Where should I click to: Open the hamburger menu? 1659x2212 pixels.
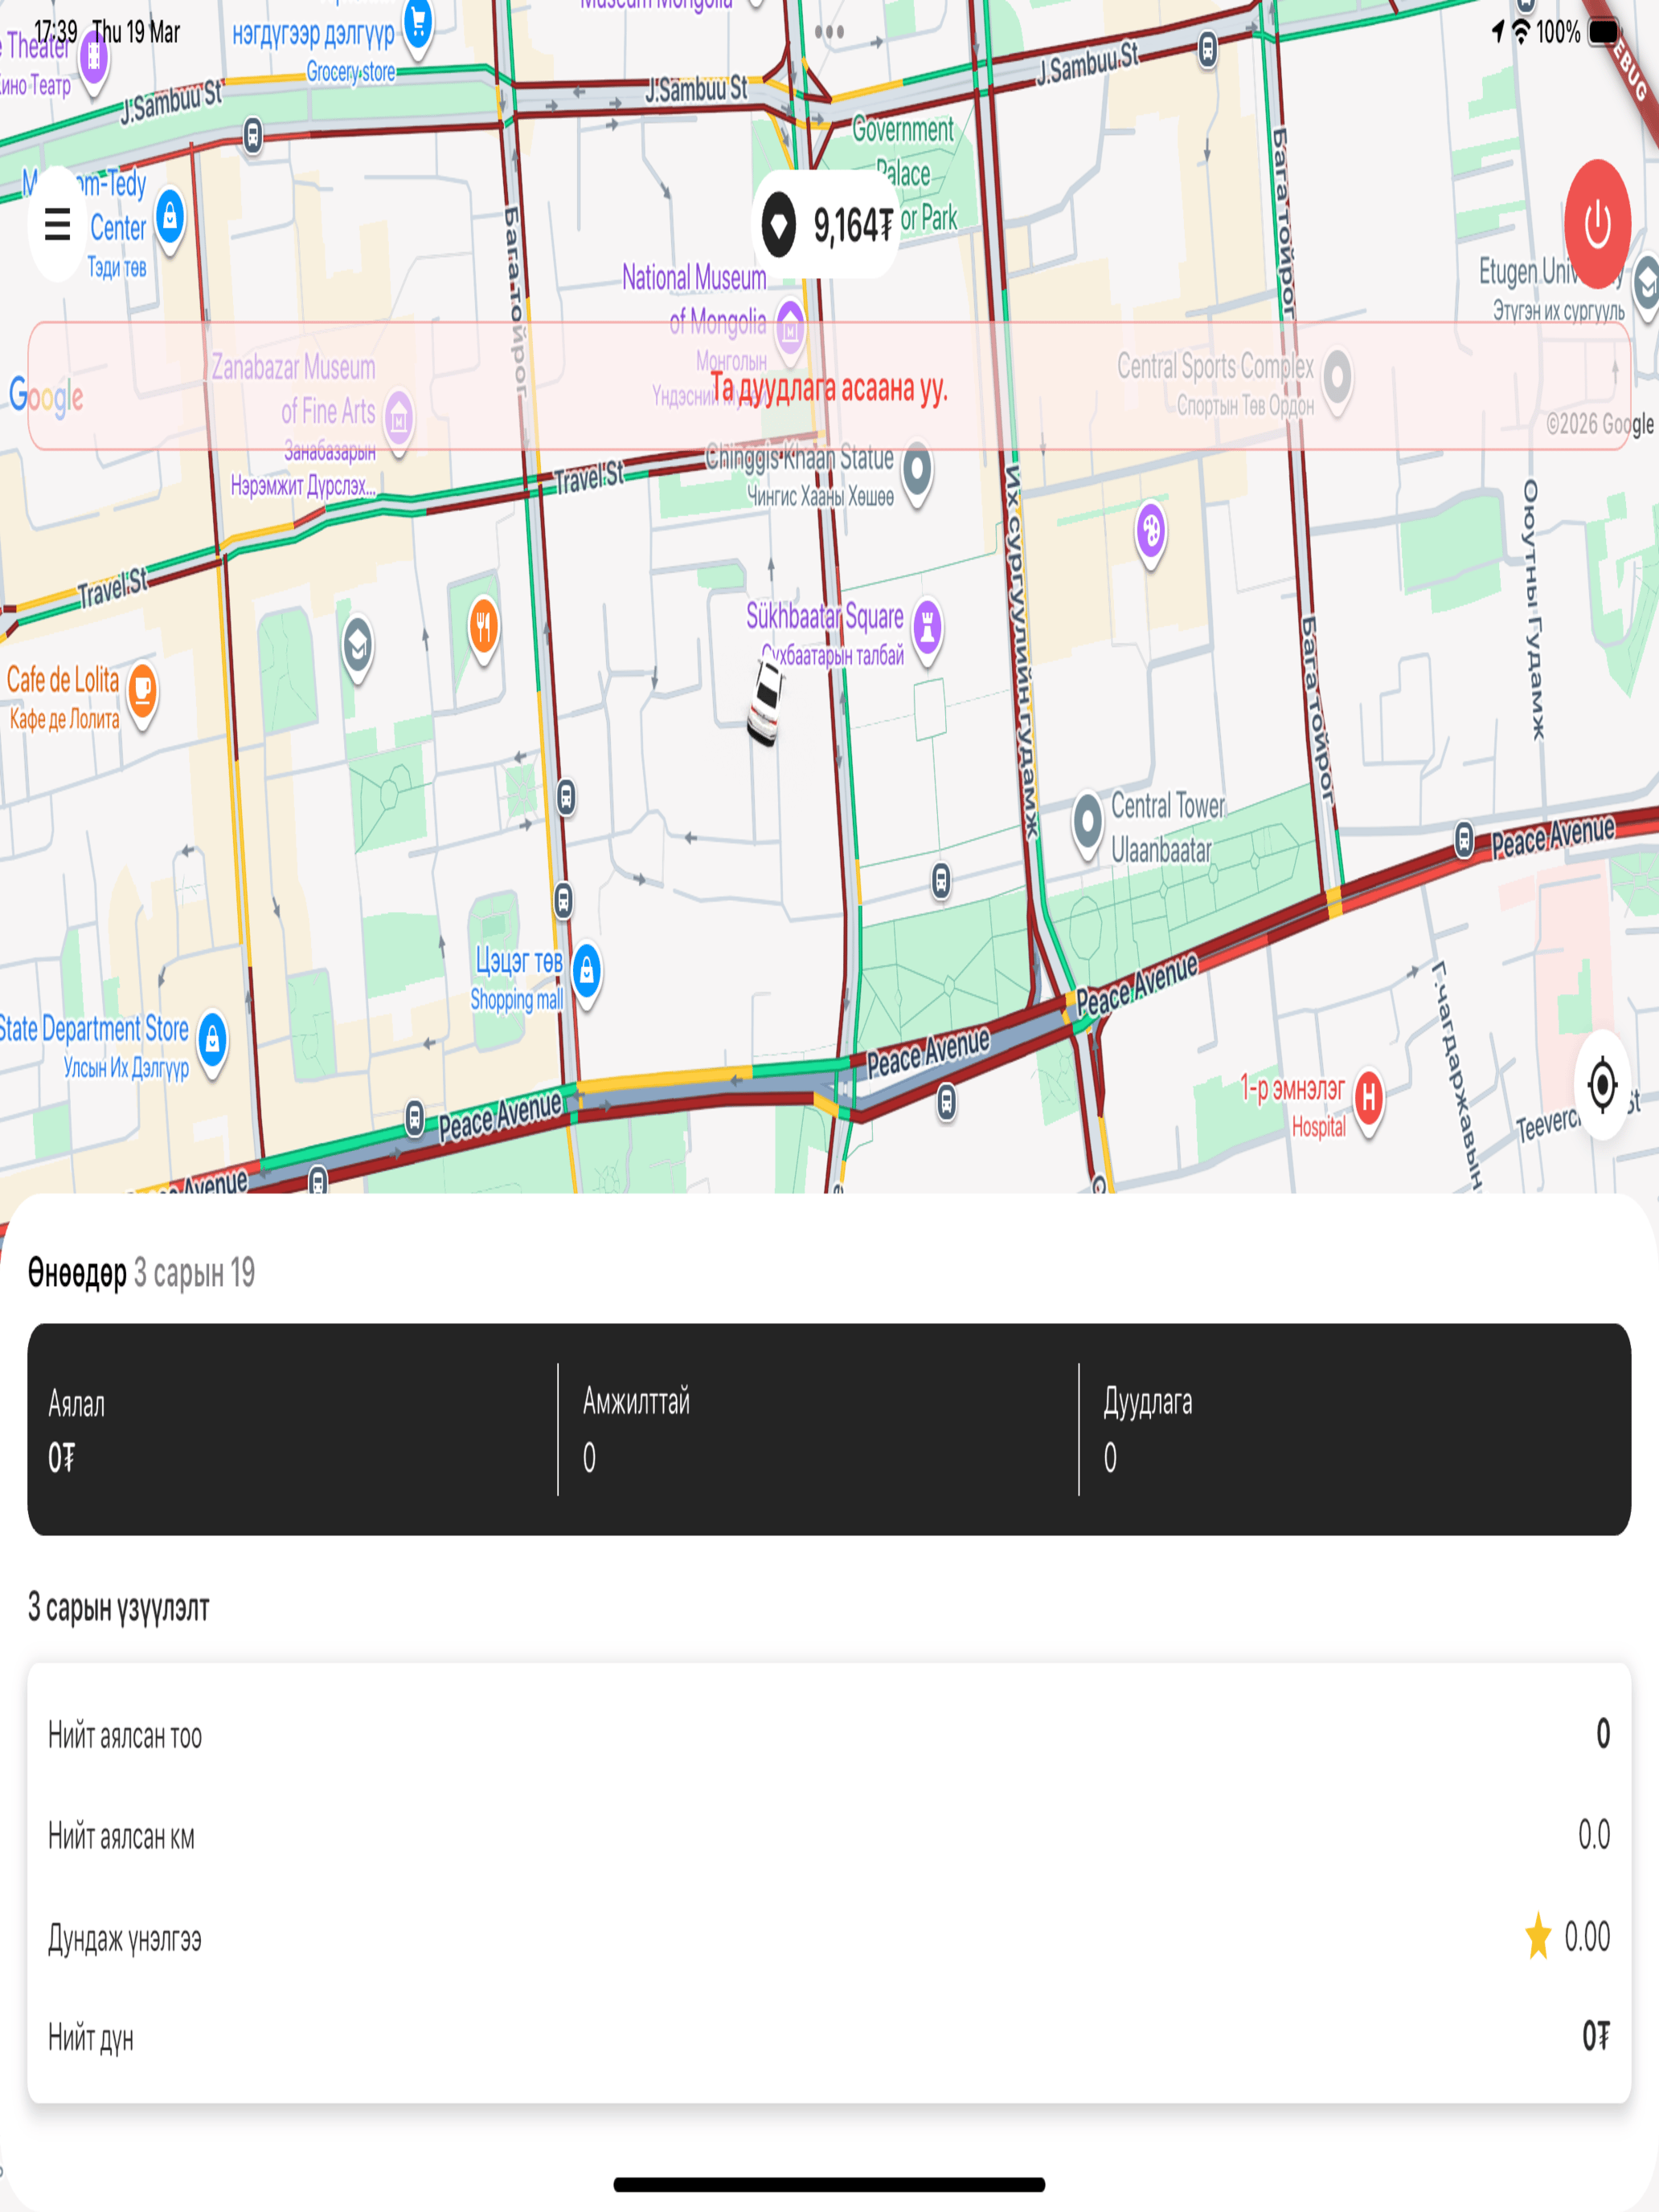click(x=57, y=223)
